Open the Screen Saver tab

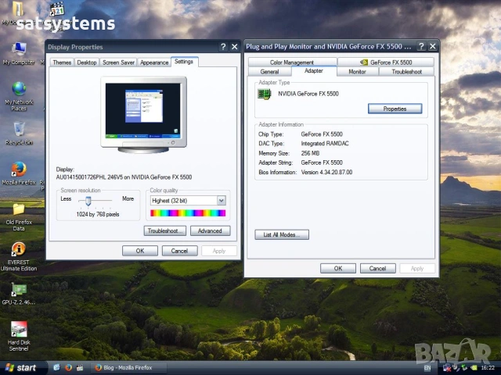click(118, 62)
